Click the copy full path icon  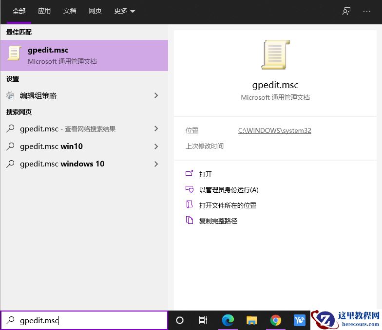[189, 220]
